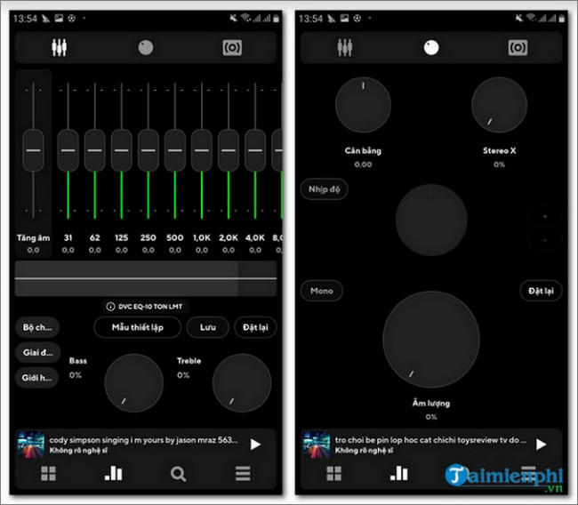Click the tempo knob in the center
Image resolution: width=578 pixels, height=505 pixels.
tap(431, 220)
